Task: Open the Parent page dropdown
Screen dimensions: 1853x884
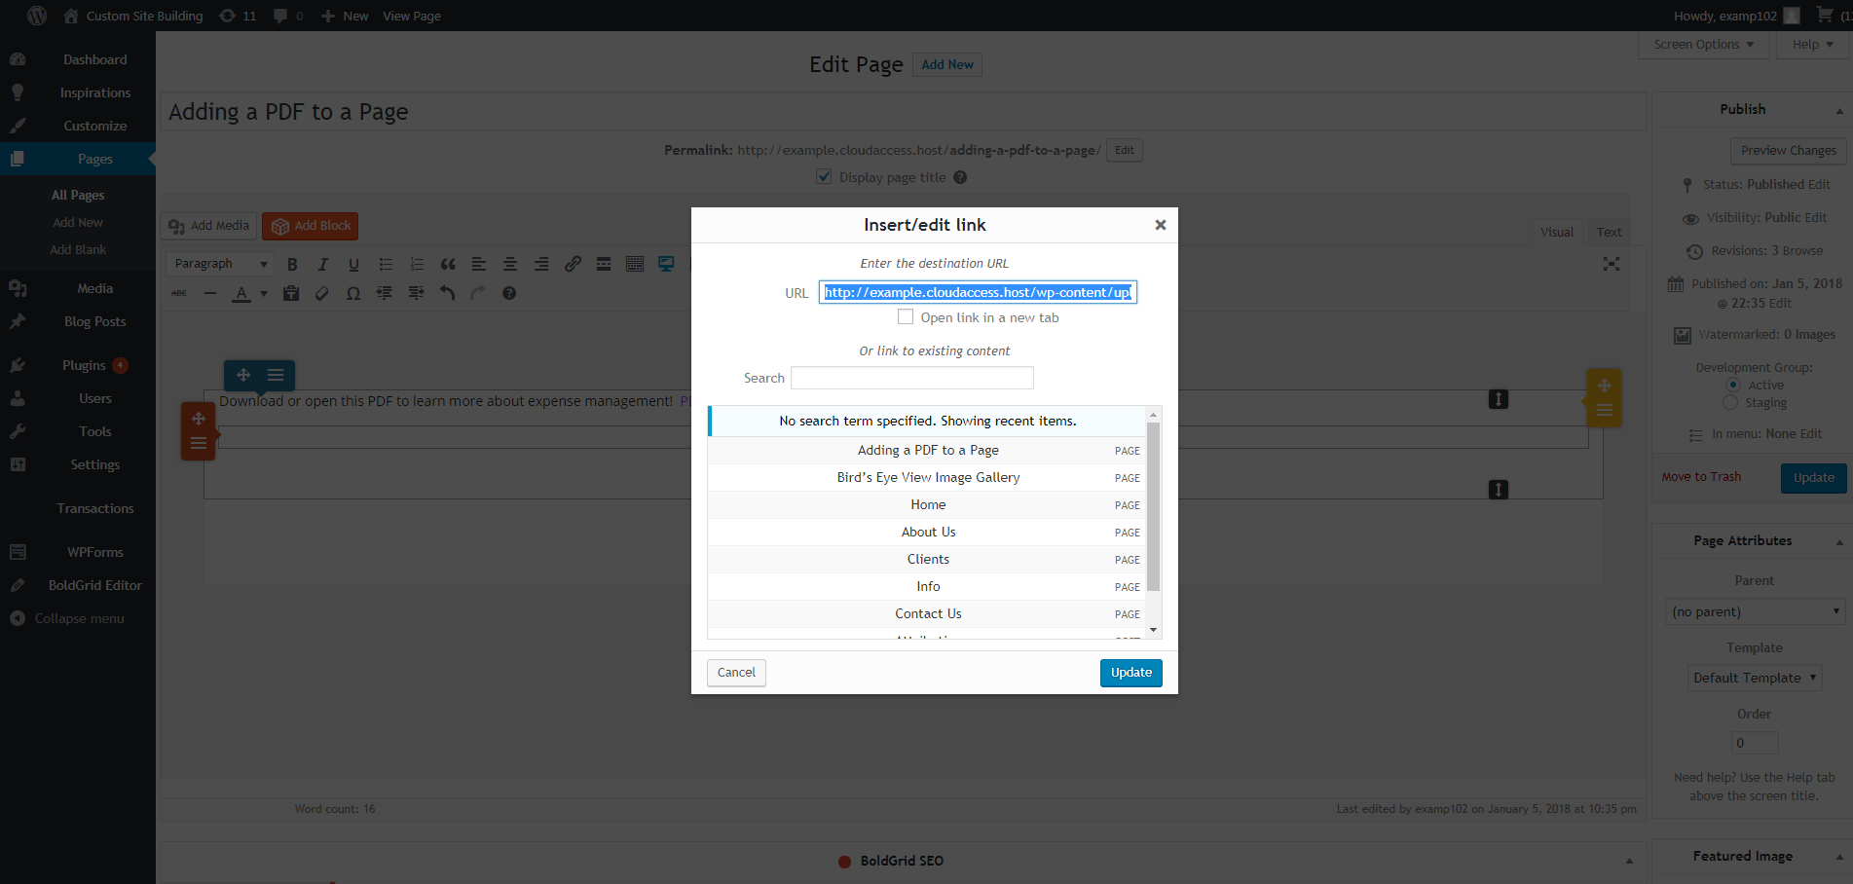Action: 1755,611
